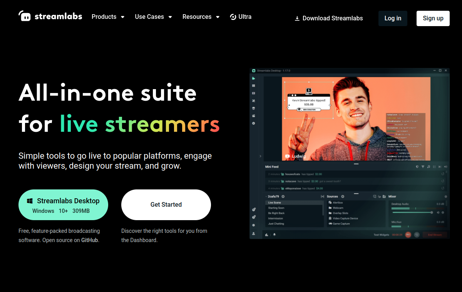Open the grid layout icon in app sidebar
This screenshot has height=292, width=462.
tap(254, 86)
